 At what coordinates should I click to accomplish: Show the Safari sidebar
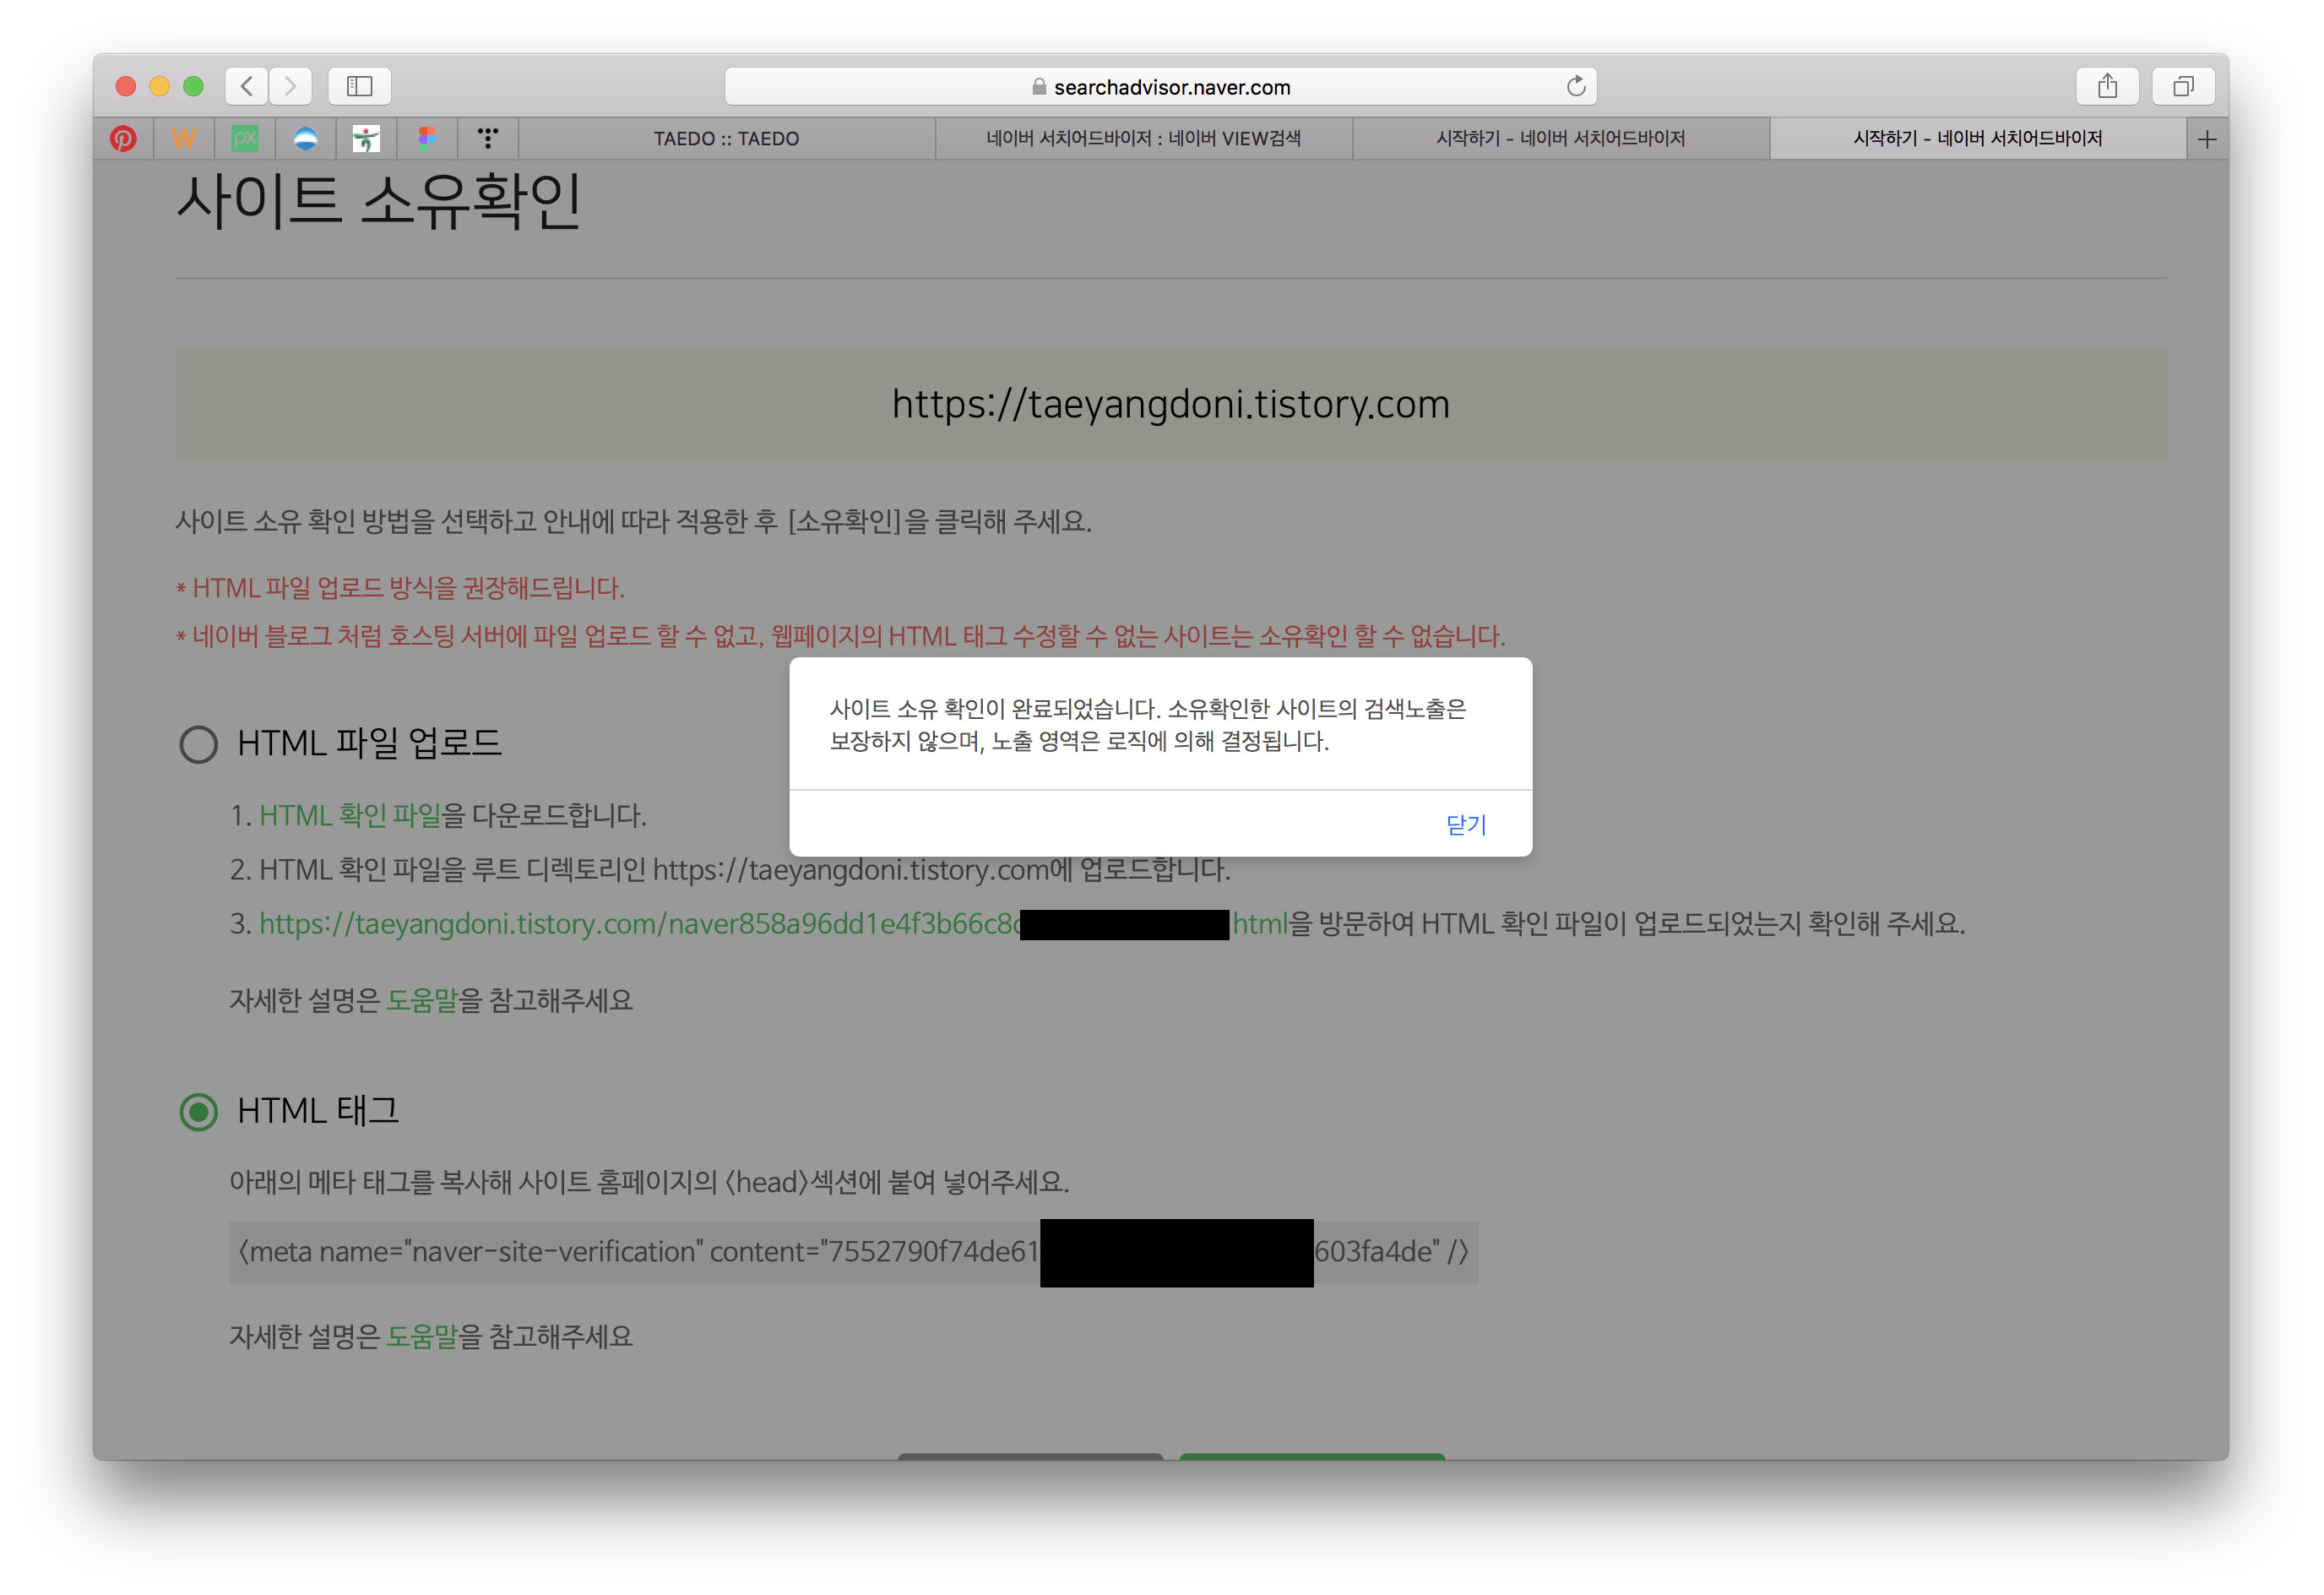tap(360, 86)
